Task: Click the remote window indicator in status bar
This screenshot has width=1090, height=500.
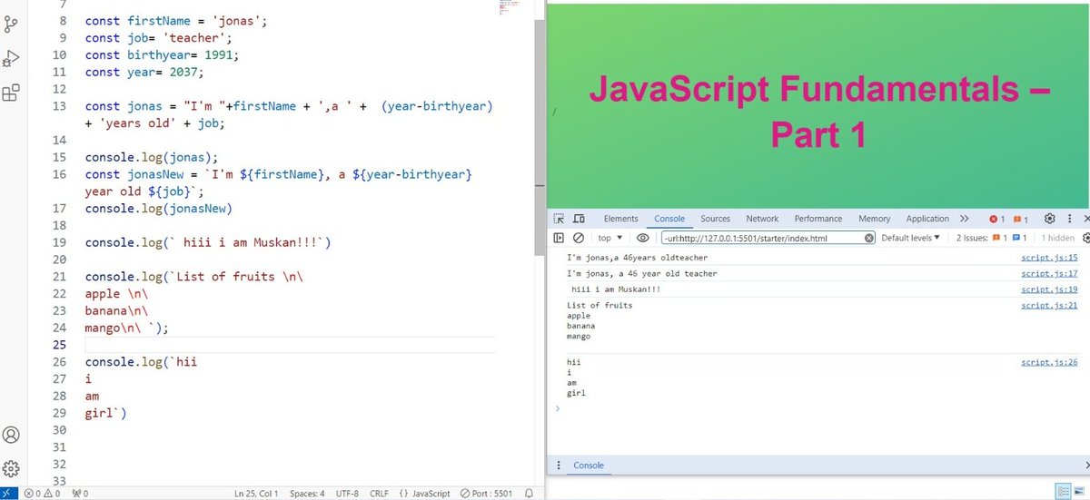Action: click(7, 494)
